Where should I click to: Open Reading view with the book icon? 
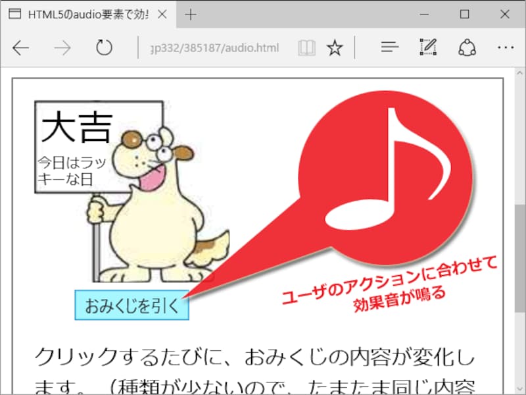[306, 48]
